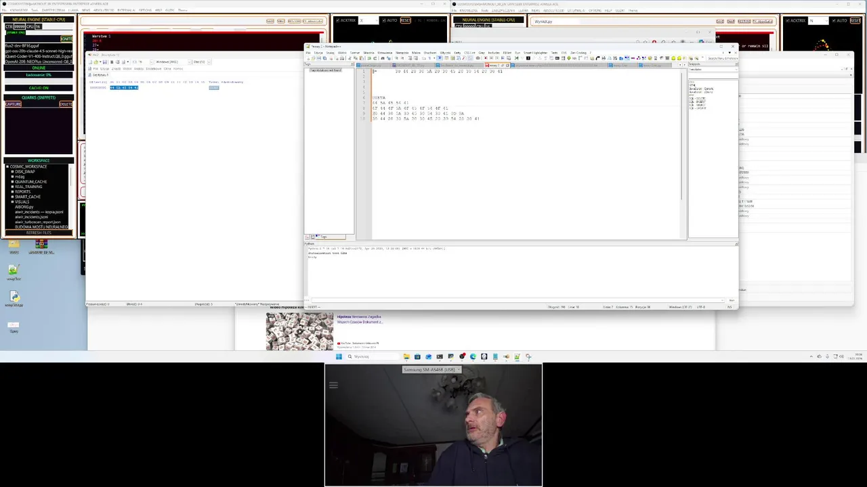Expand the QUANTUM_CACHE folder
The height and width of the screenshot is (487, 867).
[x=12, y=182]
